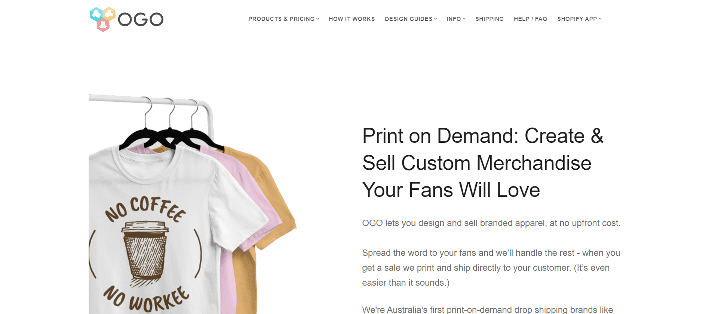This screenshot has height=314, width=706.
Task: Open the Design Guides menu item
Action: 408,19
